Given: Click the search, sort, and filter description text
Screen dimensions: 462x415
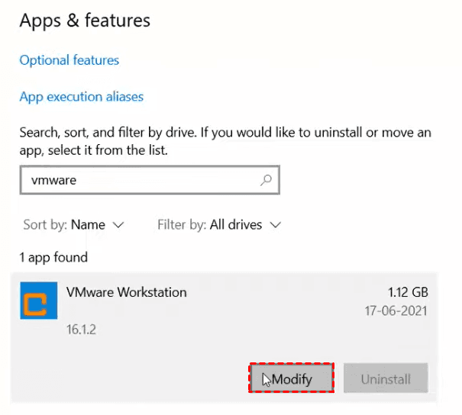Looking at the screenshot, I should coord(225,142).
